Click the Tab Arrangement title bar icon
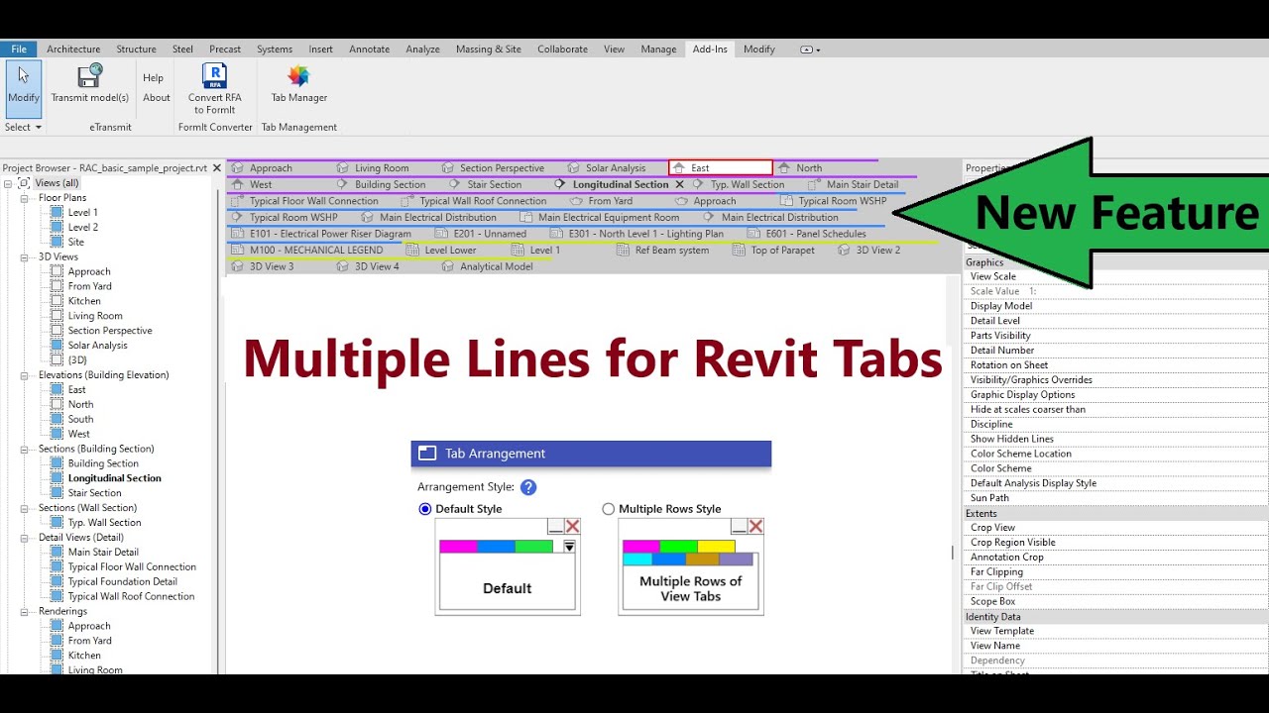 pyautogui.click(x=427, y=454)
